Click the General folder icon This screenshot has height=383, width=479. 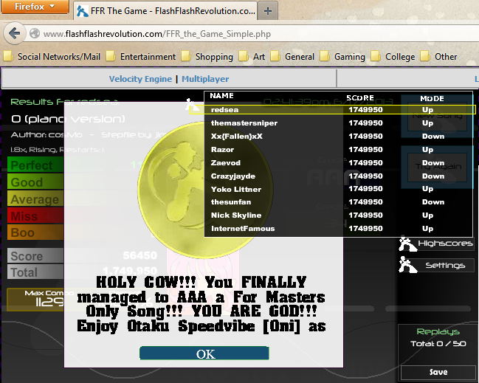click(275, 56)
